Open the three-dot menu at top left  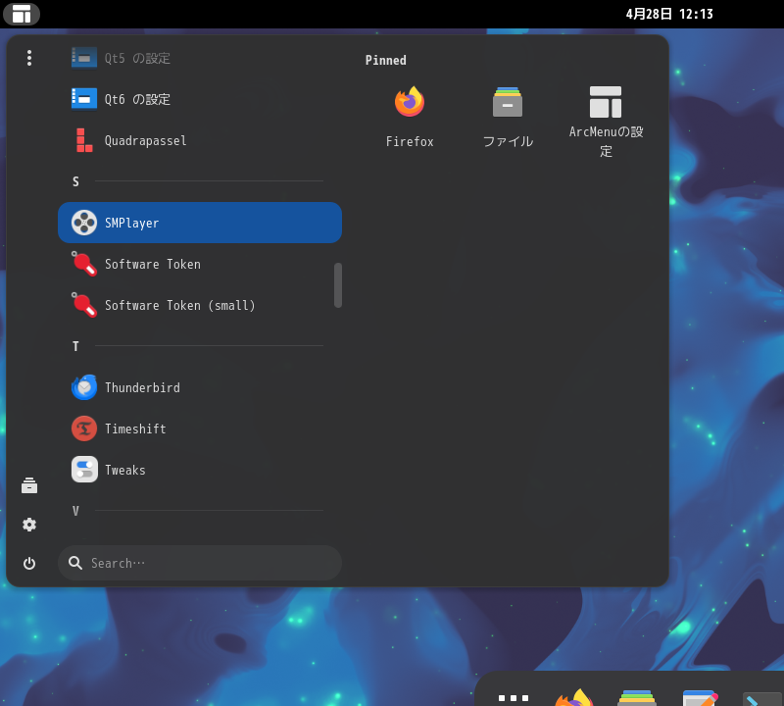29,58
